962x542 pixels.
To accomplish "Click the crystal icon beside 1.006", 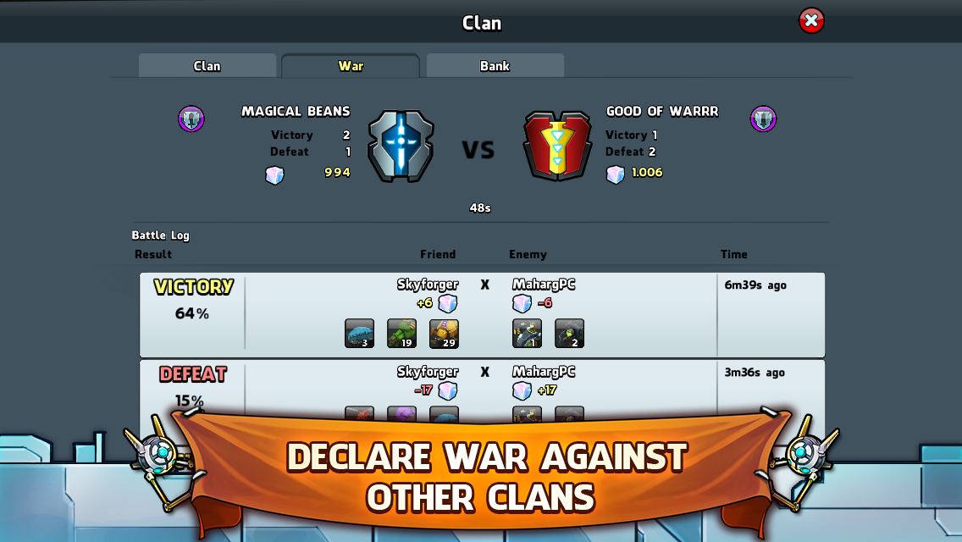I will pos(616,174).
